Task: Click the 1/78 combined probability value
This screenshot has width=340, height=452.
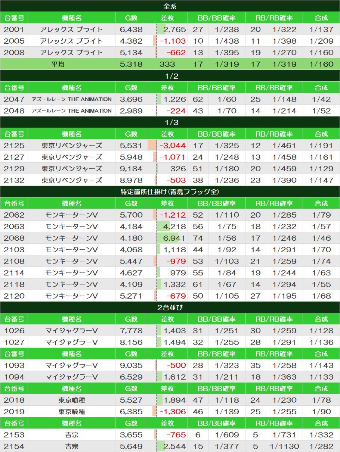Action: (x=321, y=400)
